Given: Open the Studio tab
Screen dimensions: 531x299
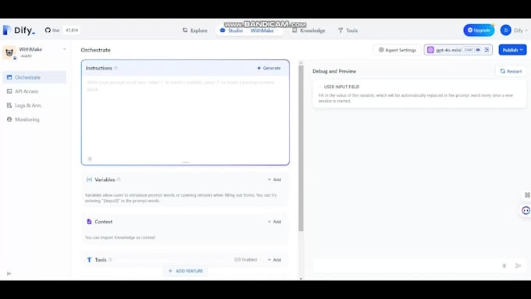Looking at the screenshot, I should (x=231, y=30).
